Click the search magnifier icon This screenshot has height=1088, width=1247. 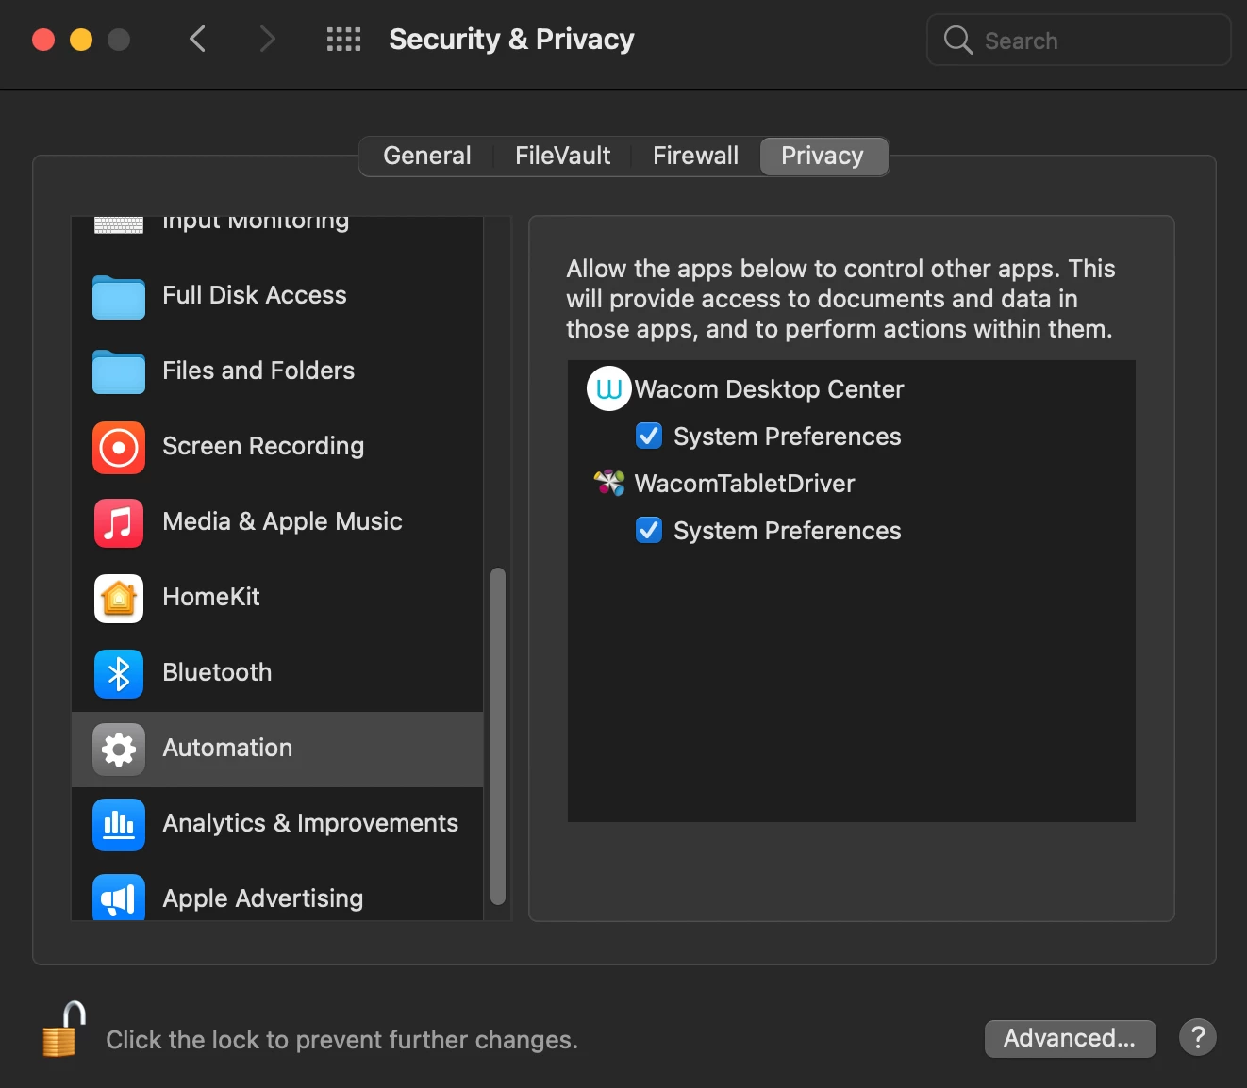click(957, 40)
